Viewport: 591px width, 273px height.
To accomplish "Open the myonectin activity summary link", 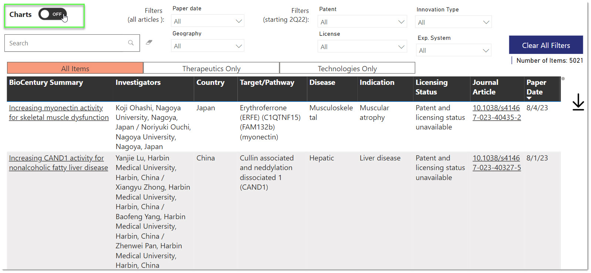I will click(x=58, y=113).
